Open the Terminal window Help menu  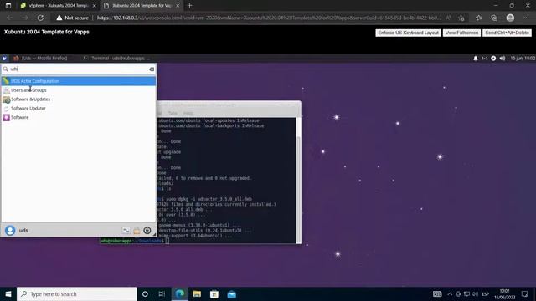188,113
